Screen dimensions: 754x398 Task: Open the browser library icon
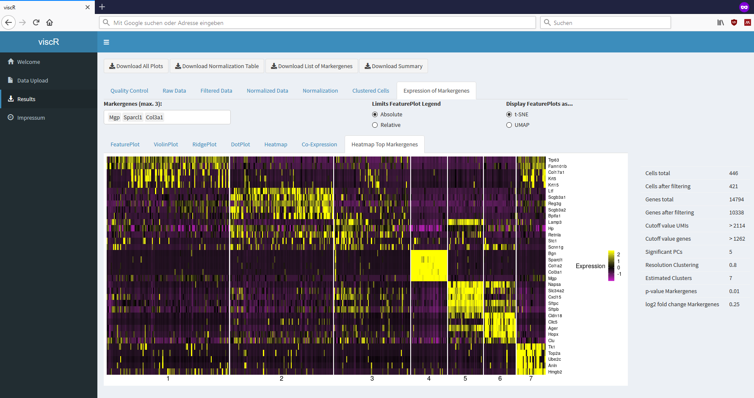(x=721, y=22)
